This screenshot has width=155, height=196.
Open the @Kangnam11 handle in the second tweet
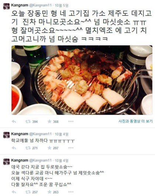pyautogui.click(x=40, y=134)
